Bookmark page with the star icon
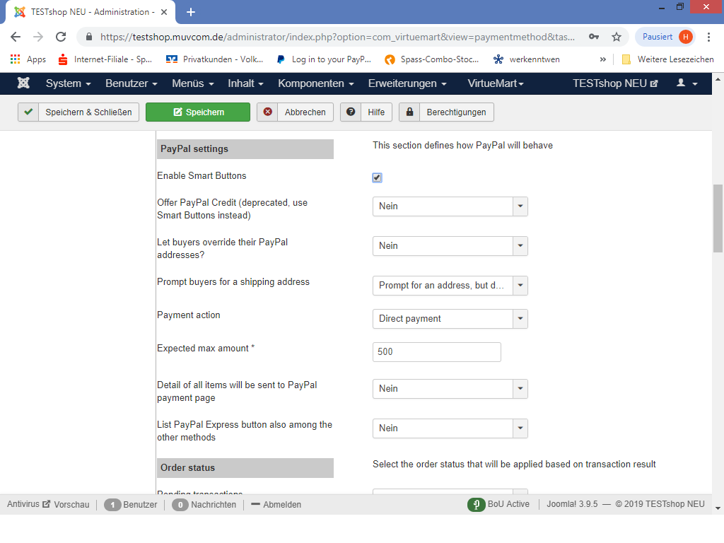This screenshot has width=724, height=543. 616,37
